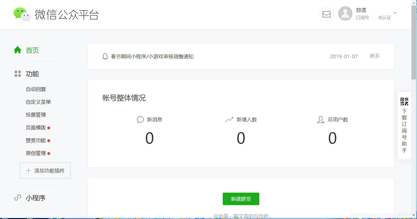Click the 新消息 chat bubble icon
The image size is (417, 219).
[x=140, y=119]
